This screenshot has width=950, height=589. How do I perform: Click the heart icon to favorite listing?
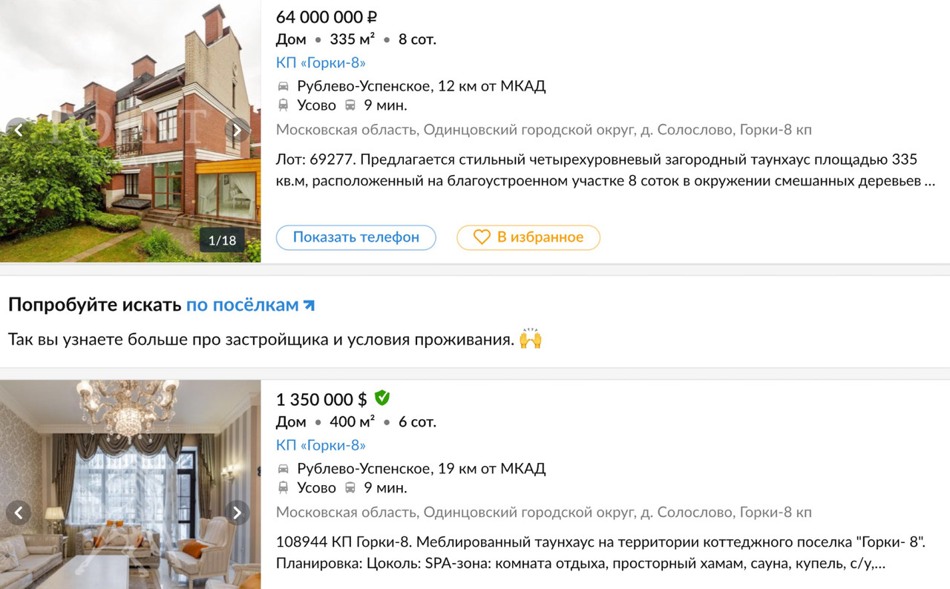pos(482,237)
